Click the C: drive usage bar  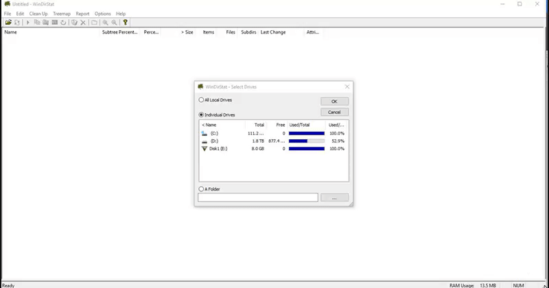pos(307,133)
